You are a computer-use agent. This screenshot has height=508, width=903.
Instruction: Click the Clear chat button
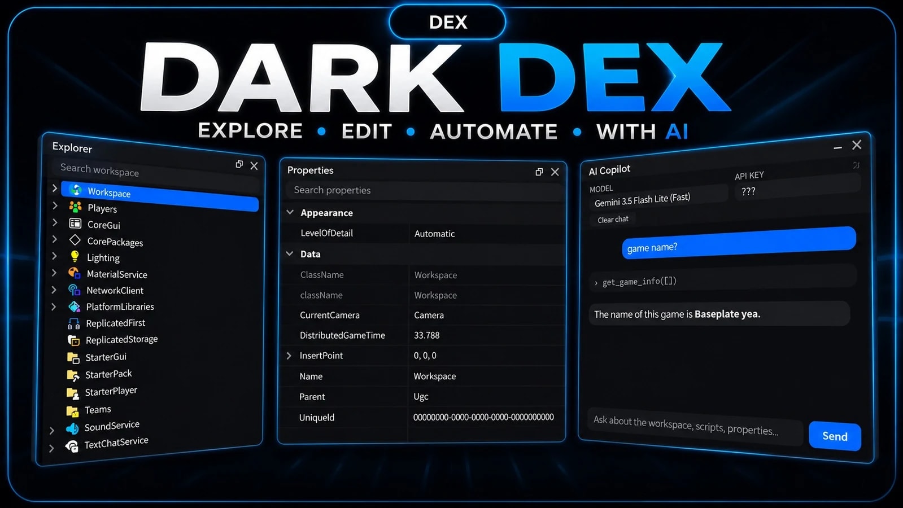[613, 219]
